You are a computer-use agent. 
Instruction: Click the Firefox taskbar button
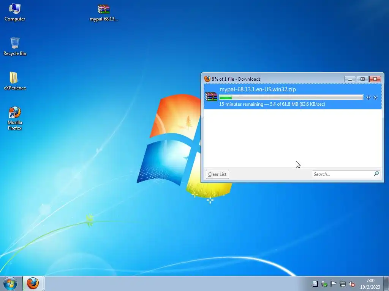point(33,283)
